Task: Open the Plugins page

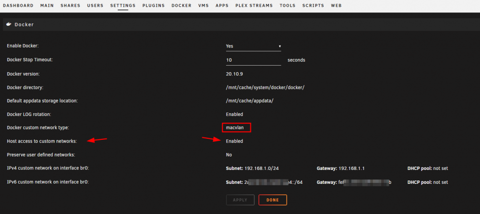Action: [154, 5]
